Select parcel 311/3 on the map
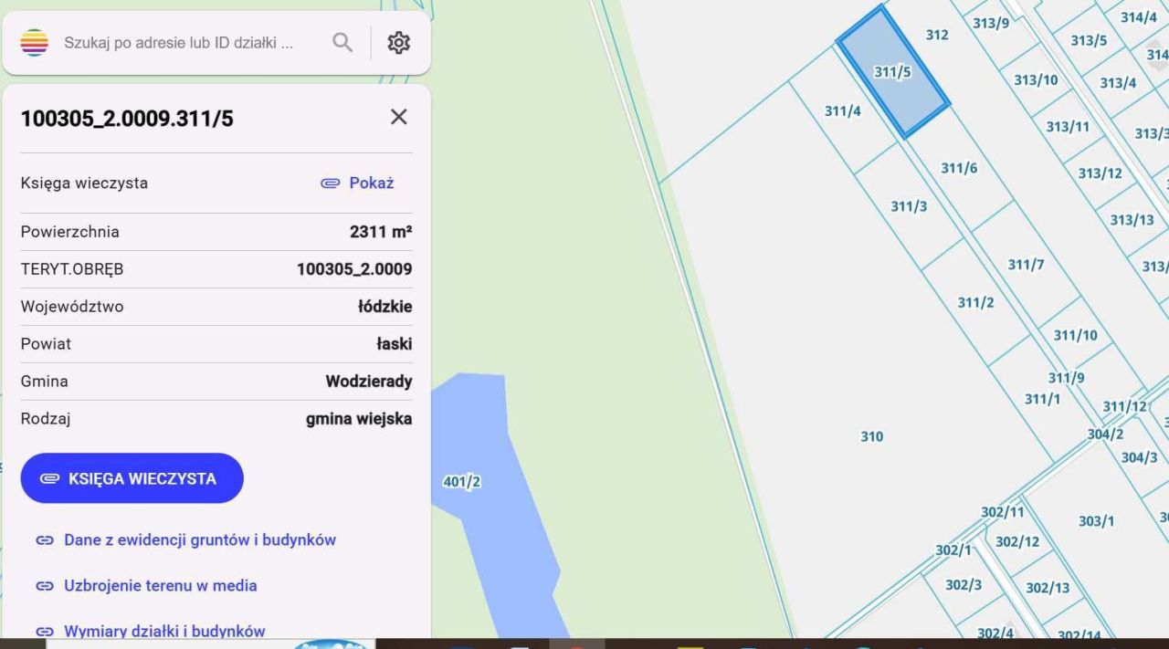This screenshot has width=1169, height=649. 909,206
